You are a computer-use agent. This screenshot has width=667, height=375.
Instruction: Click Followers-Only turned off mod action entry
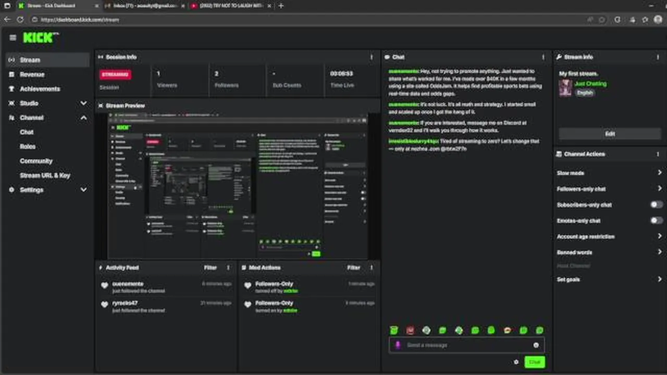pyautogui.click(x=310, y=287)
